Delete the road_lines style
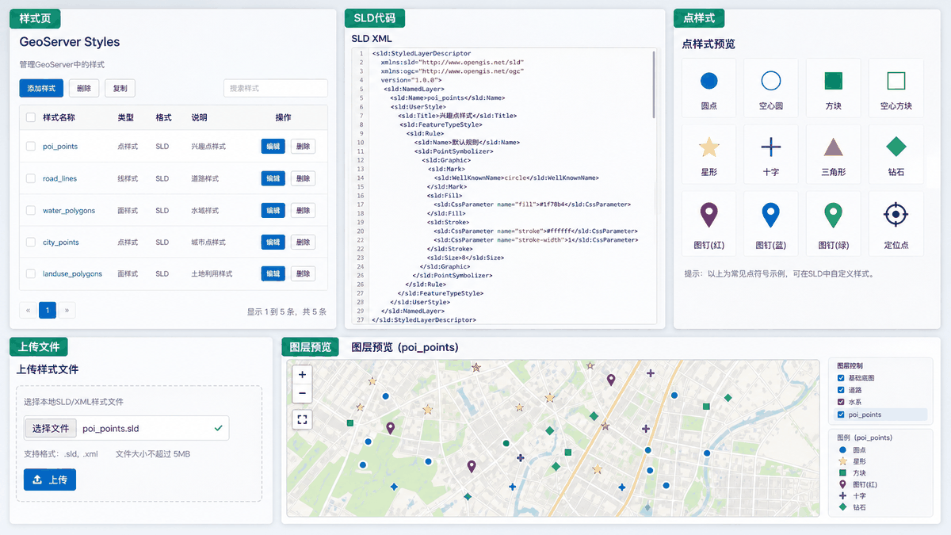951x535 pixels. (303, 178)
